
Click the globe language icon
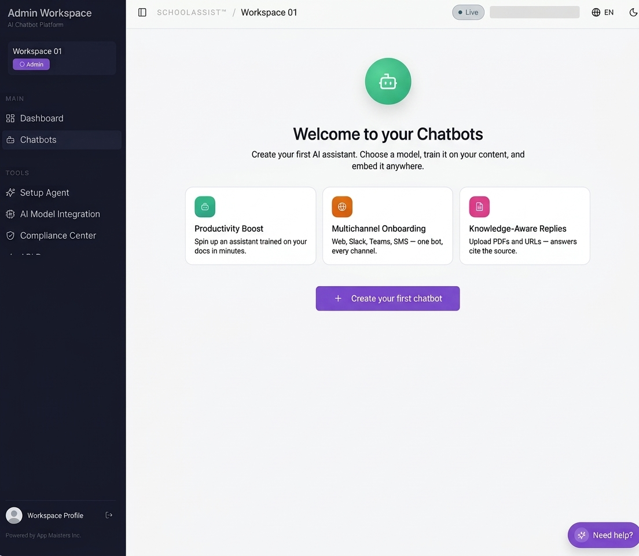[596, 12]
